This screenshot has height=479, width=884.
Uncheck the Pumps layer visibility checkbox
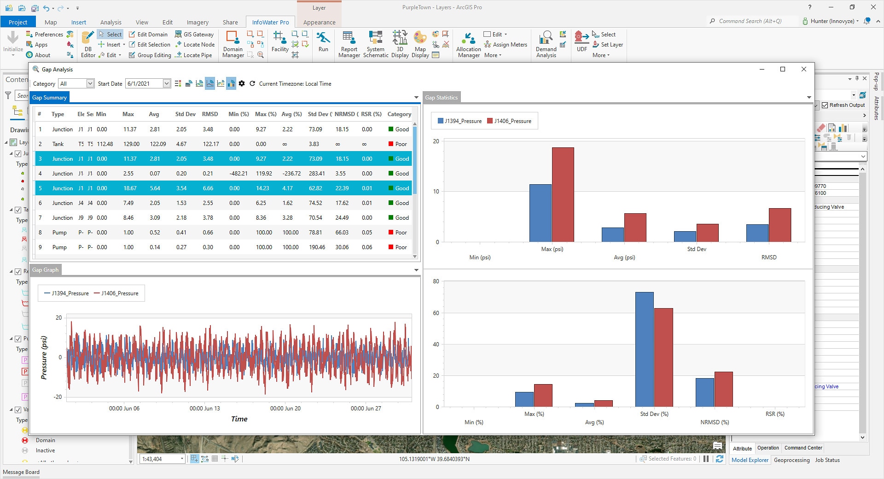18,339
